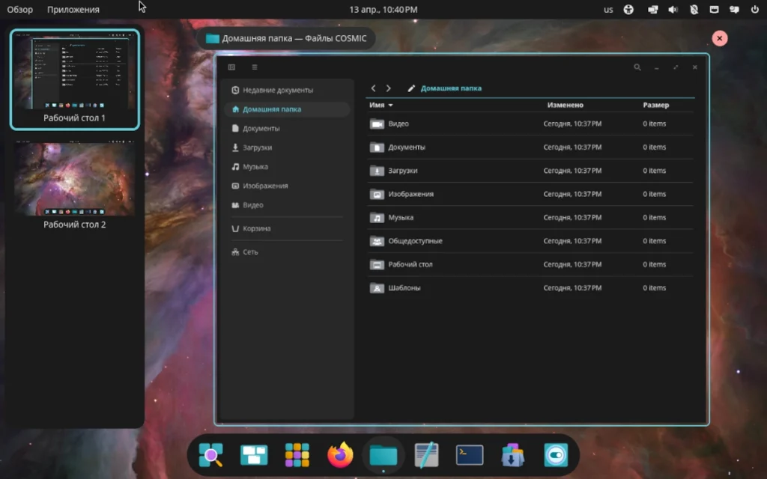
Task: Open the COSMIC launcher search icon in dock
Action: tap(210, 454)
